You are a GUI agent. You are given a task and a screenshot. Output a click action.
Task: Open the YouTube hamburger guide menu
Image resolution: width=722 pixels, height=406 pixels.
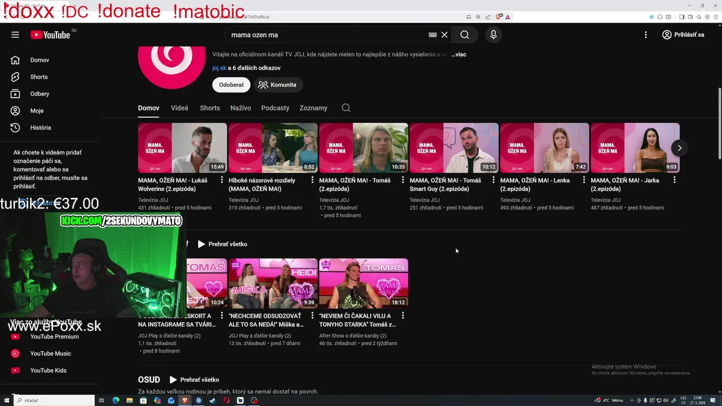pyautogui.click(x=15, y=34)
